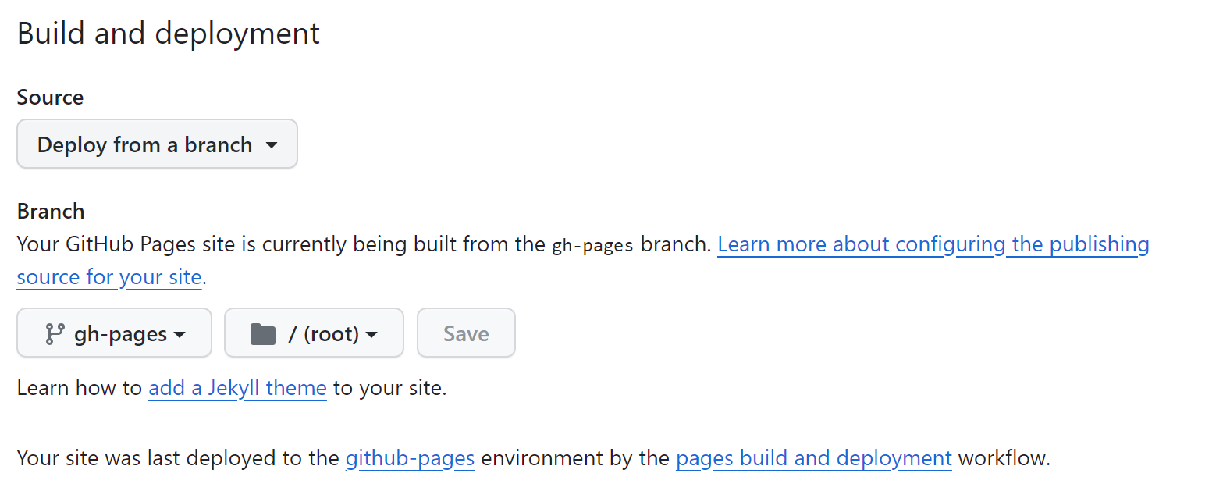Viewport: 1230px width, 491px height.
Task: Click the caret arrow next to gh-pages
Action: (x=180, y=335)
